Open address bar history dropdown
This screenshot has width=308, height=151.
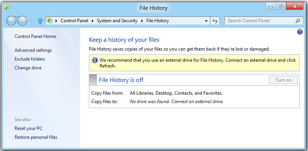[206, 21]
